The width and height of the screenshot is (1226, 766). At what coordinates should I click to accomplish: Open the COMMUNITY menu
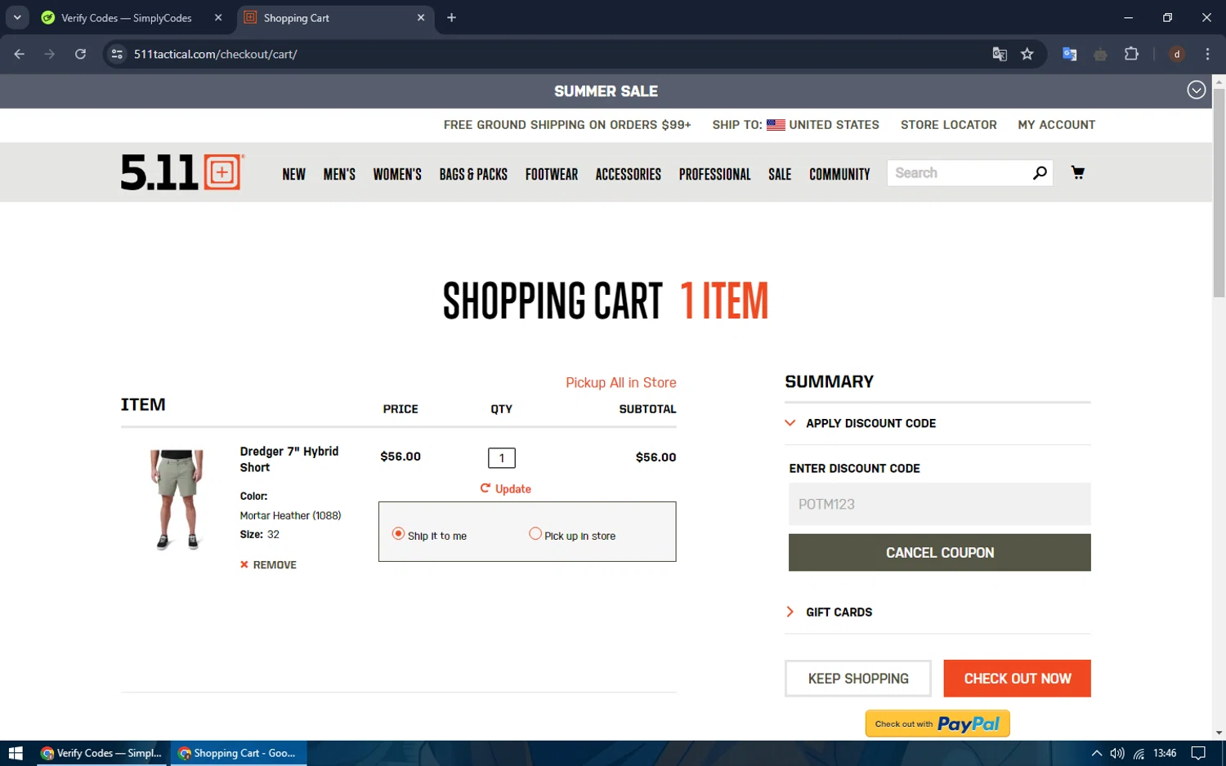coord(839,174)
